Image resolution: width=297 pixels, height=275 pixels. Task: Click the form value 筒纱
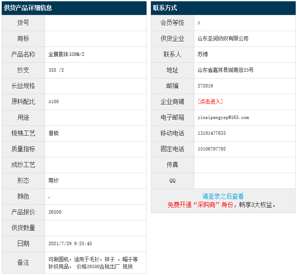coord(54,180)
